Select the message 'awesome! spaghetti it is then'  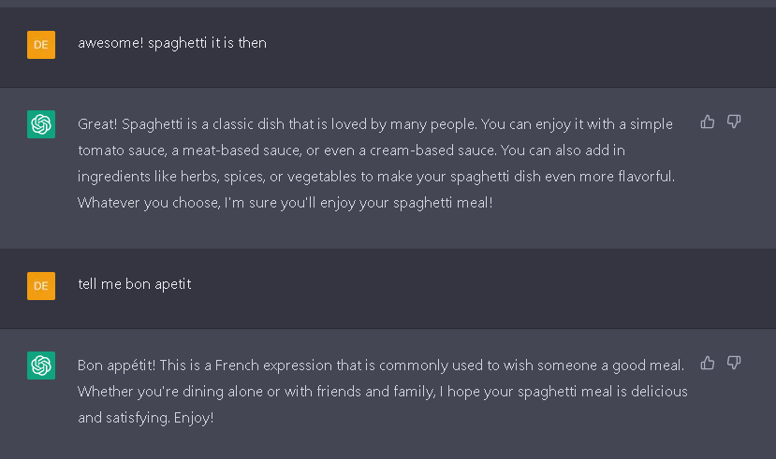172,43
